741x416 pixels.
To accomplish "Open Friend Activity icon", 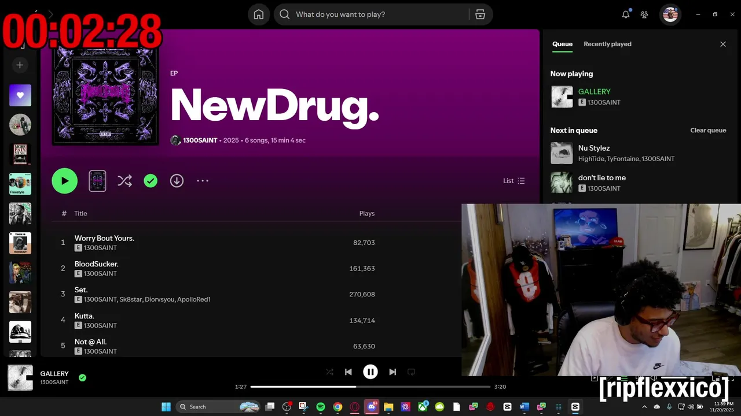I will coord(644,14).
